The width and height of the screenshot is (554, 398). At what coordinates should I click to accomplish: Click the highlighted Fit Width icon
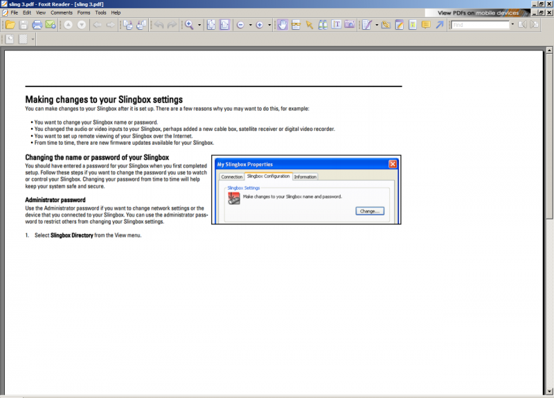click(x=224, y=25)
